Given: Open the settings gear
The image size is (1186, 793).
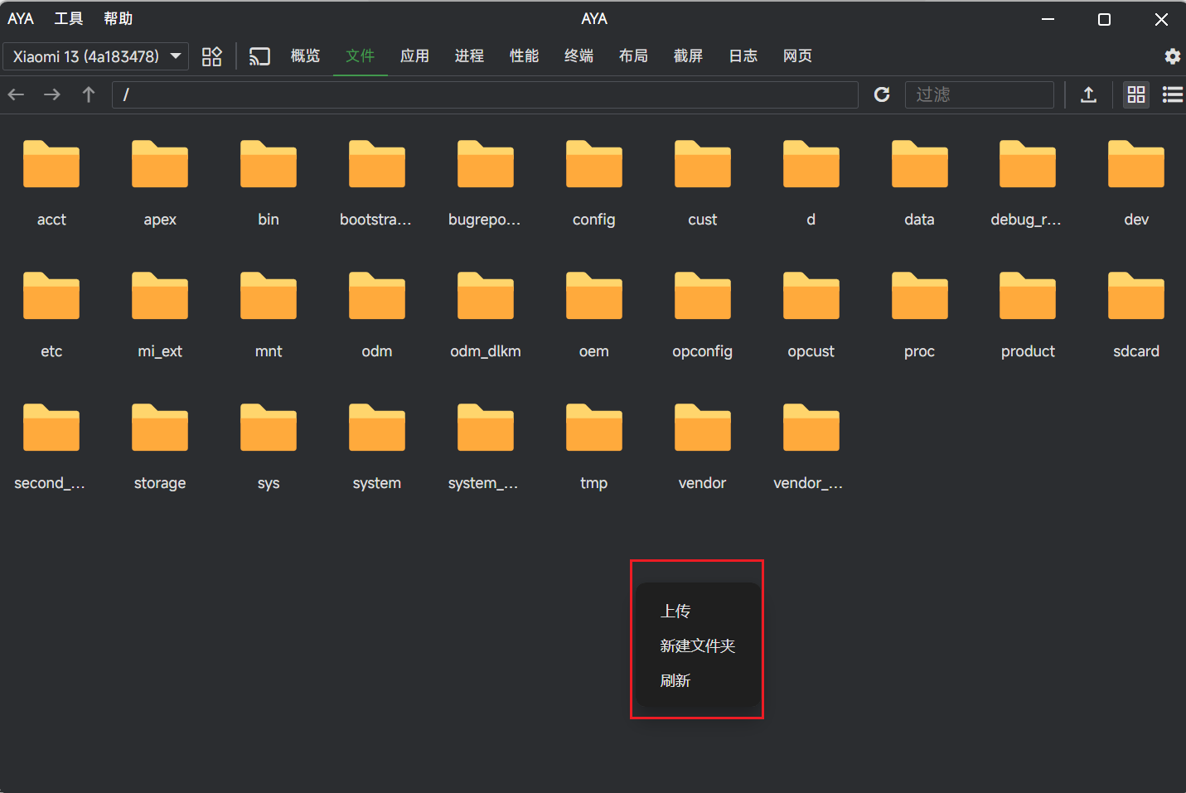Looking at the screenshot, I should (x=1172, y=56).
